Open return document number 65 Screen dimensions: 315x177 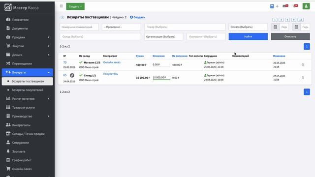point(65,75)
